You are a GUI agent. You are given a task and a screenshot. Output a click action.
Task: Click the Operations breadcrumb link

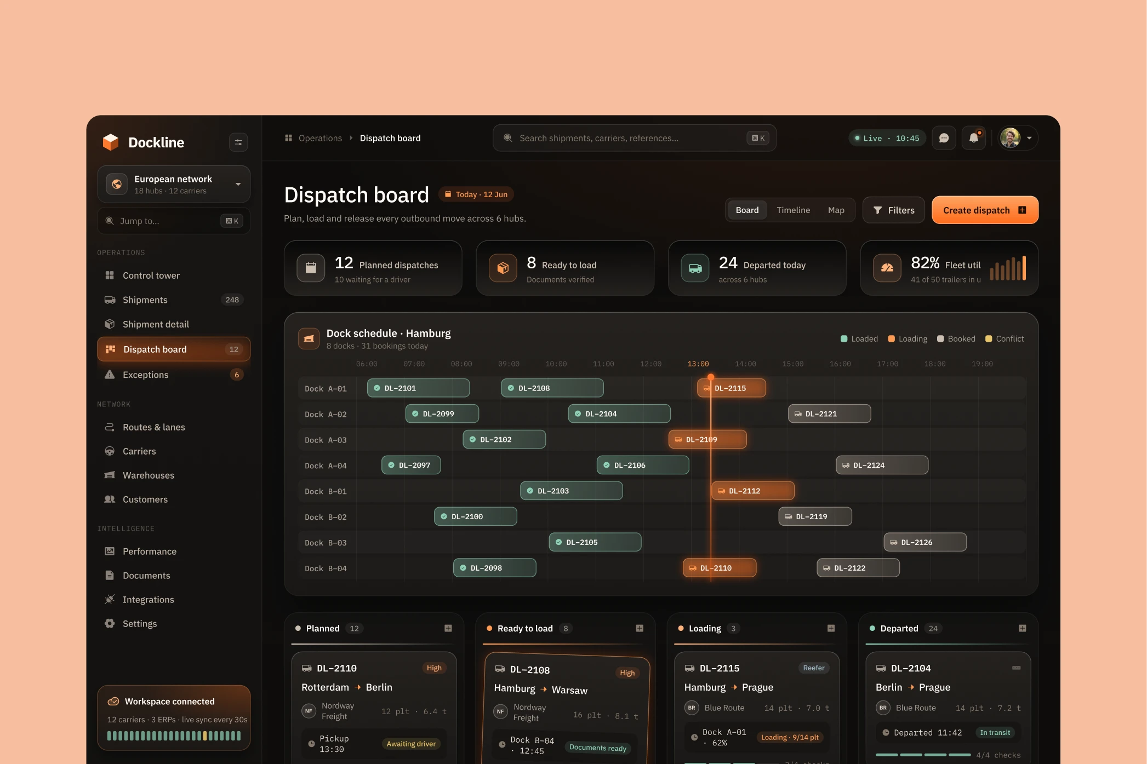coord(320,138)
